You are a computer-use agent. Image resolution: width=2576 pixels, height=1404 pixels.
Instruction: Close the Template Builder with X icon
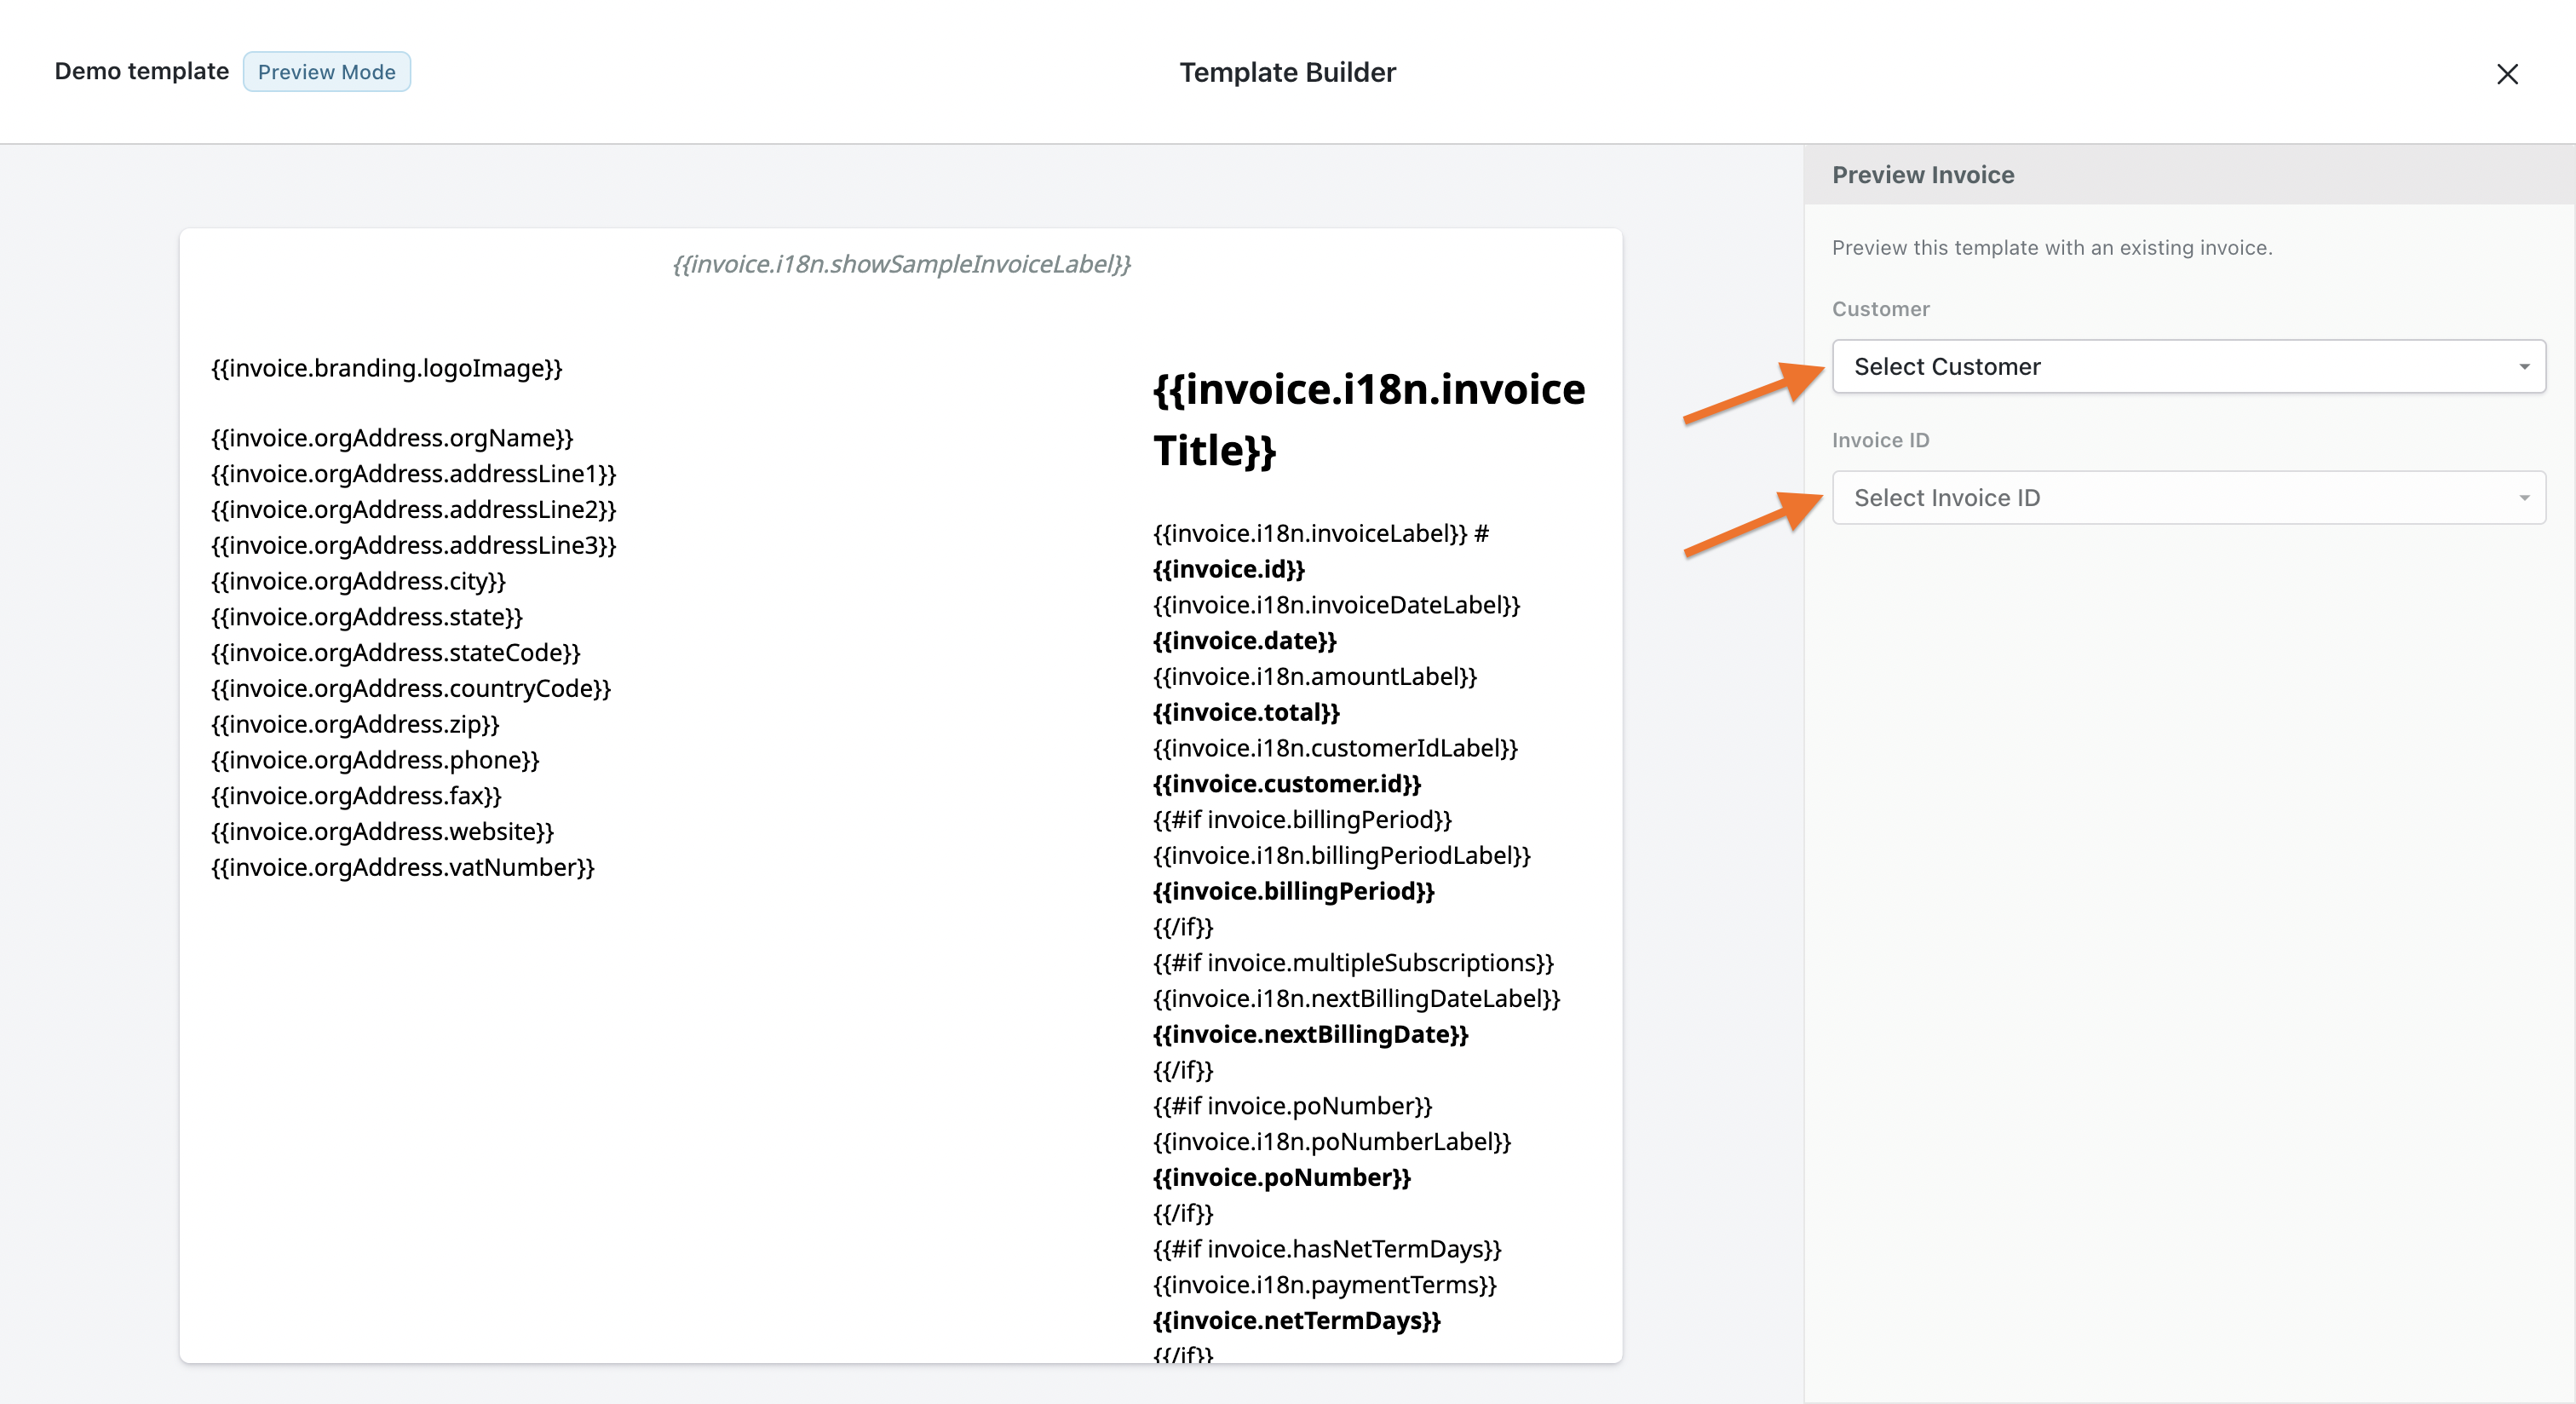pyautogui.click(x=2506, y=74)
